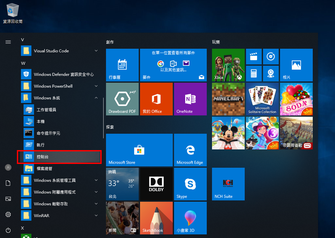Launch the Paint 3D tile
Viewport: 335px width, 238px height.
click(x=190, y=218)
